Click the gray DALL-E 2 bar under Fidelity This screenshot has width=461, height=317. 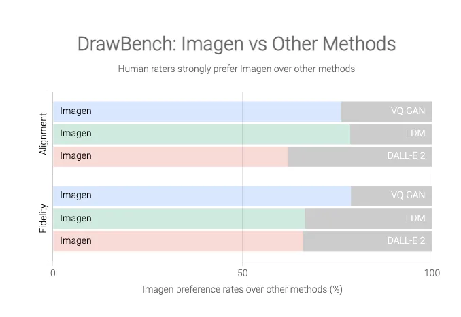[367, 240]
